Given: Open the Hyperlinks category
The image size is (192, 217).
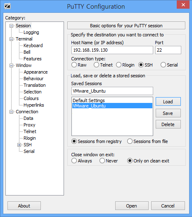Looking at the screenshot, I should click(34, 105).
